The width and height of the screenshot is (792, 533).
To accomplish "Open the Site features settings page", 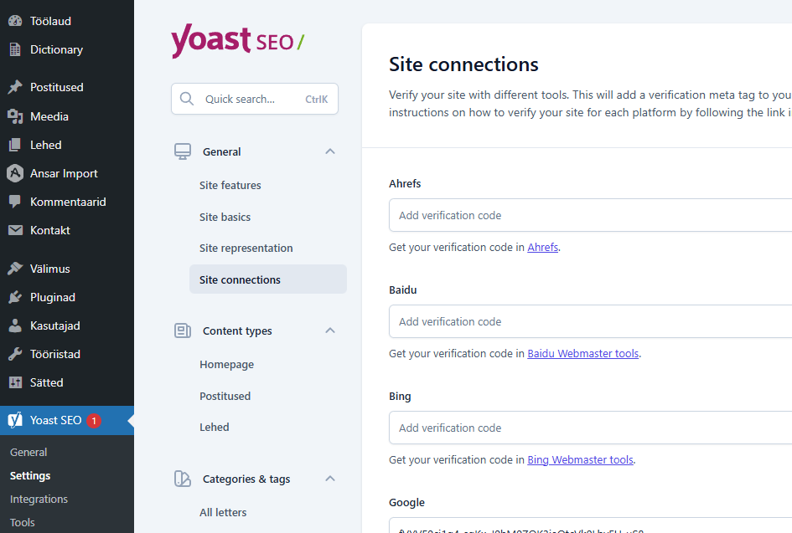I will 230,185.
